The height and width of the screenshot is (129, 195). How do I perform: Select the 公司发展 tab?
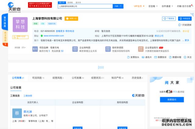coord(78,78)
